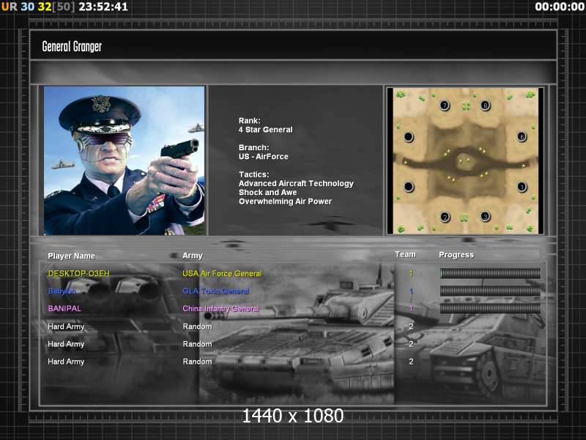
Task: Click the DESKTOP-O3EH loading progress bar
Action: (x=490, y=274)
